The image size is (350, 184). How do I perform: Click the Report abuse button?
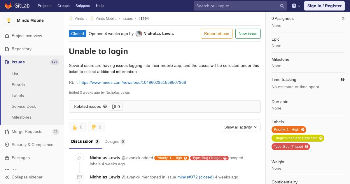(x=217, y=34)
